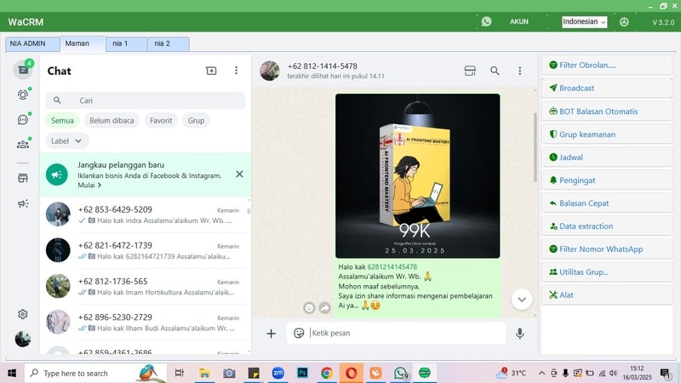
Task: Open the Communities icon in sidebar
Action: pos(23,144)
